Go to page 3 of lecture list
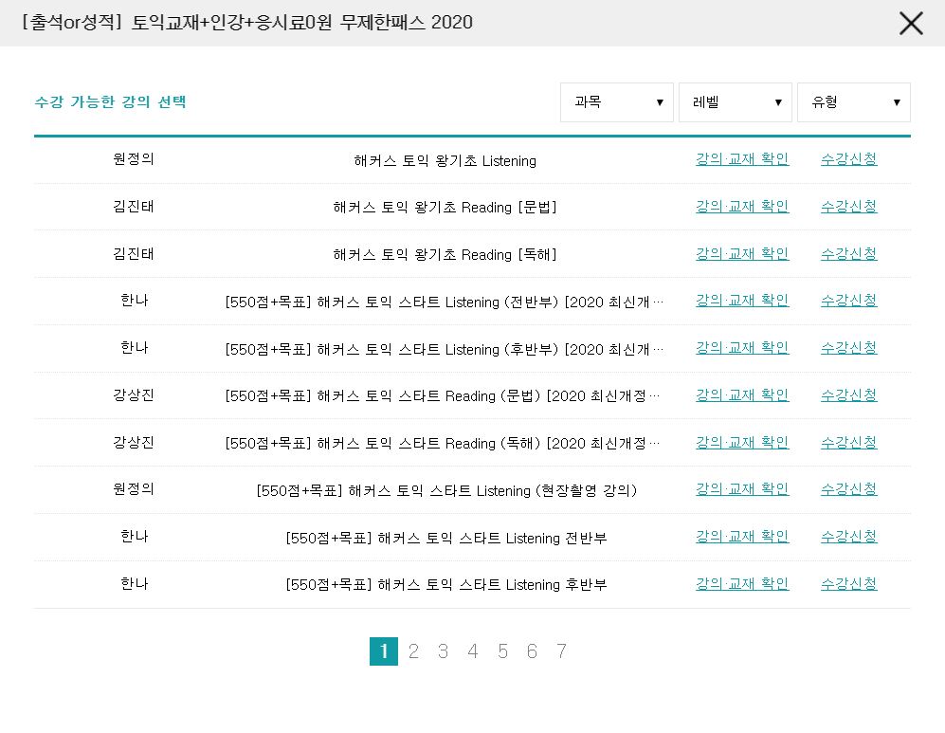Viewport: 945px width, 733px height. pyautogui.click(x=443, y=651)
